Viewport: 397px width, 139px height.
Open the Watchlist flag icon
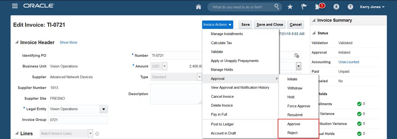click(x=304, y=7)
